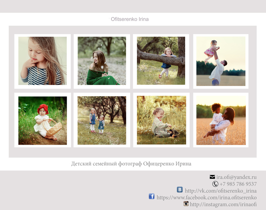Open the facebook.com/irina.ofitserenko link
Image resolution: width=266 pixels, height=210 pixels.
[x=206, y=198]
